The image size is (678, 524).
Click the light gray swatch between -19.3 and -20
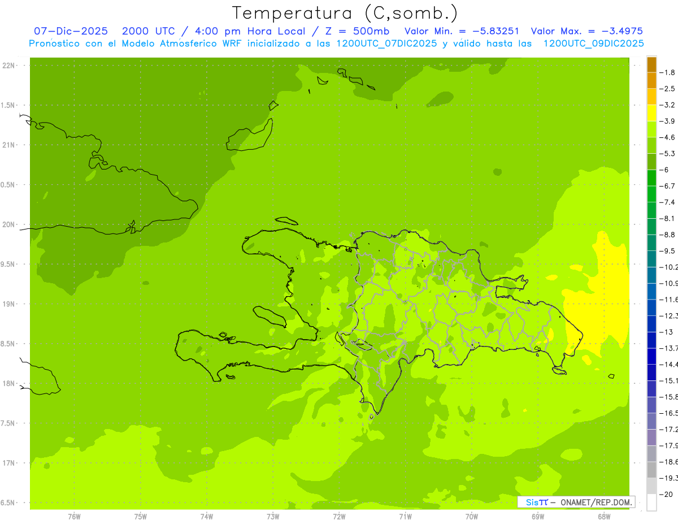point(651,486)
